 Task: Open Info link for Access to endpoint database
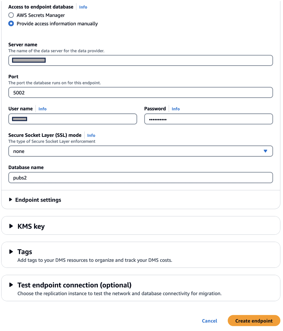point(83,7)
